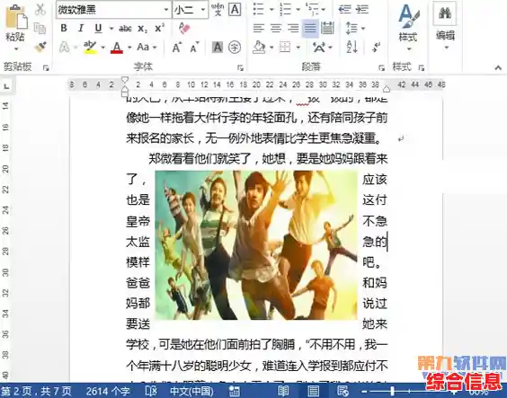The width and height of the screenshot is (507, 398).
Task: Click the Copy icon
Action: coord(40,28)
